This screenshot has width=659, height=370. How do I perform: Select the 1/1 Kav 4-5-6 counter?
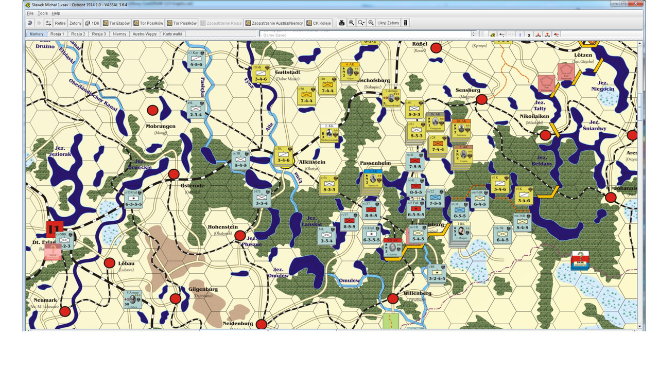(196, 59)
